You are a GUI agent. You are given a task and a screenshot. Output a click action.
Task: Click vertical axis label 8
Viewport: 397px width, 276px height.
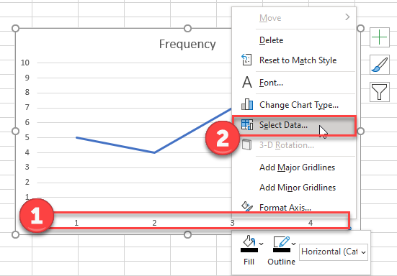pyautogui.click(x=27, y=93)
